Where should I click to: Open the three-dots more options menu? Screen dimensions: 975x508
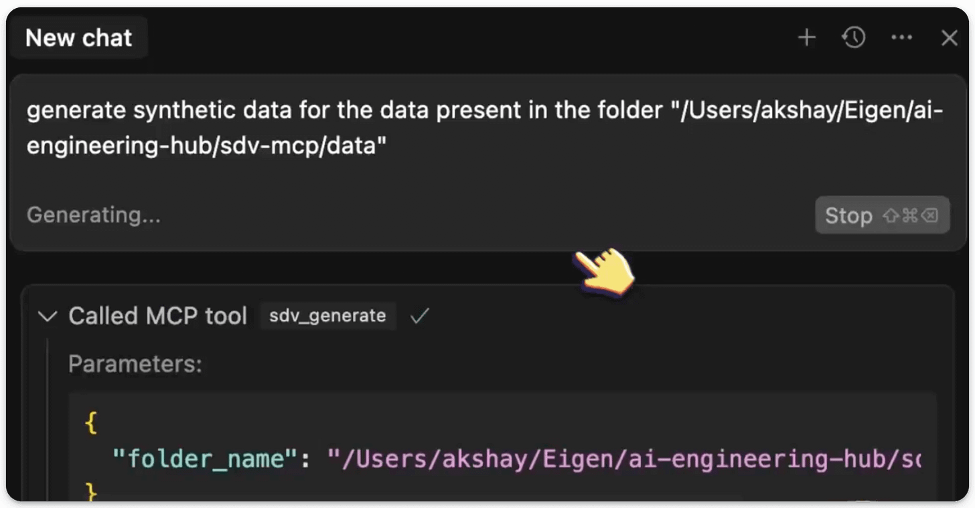(901, 38)
